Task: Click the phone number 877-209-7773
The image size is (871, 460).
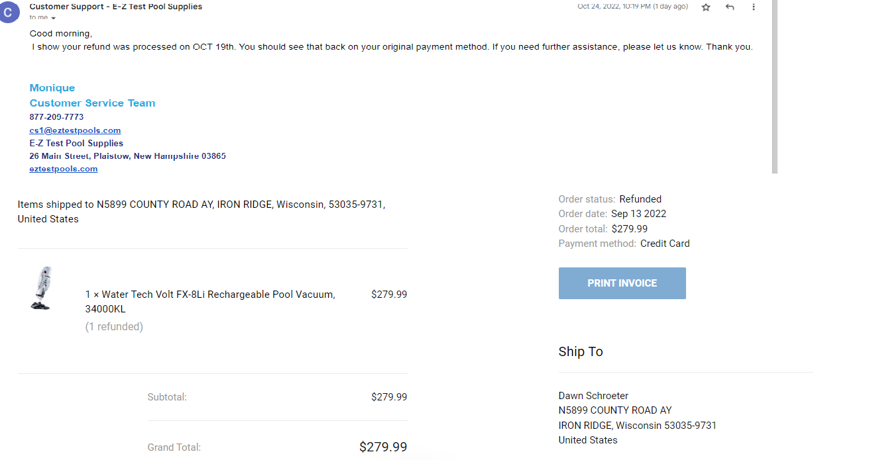Action: click(56, 117)
